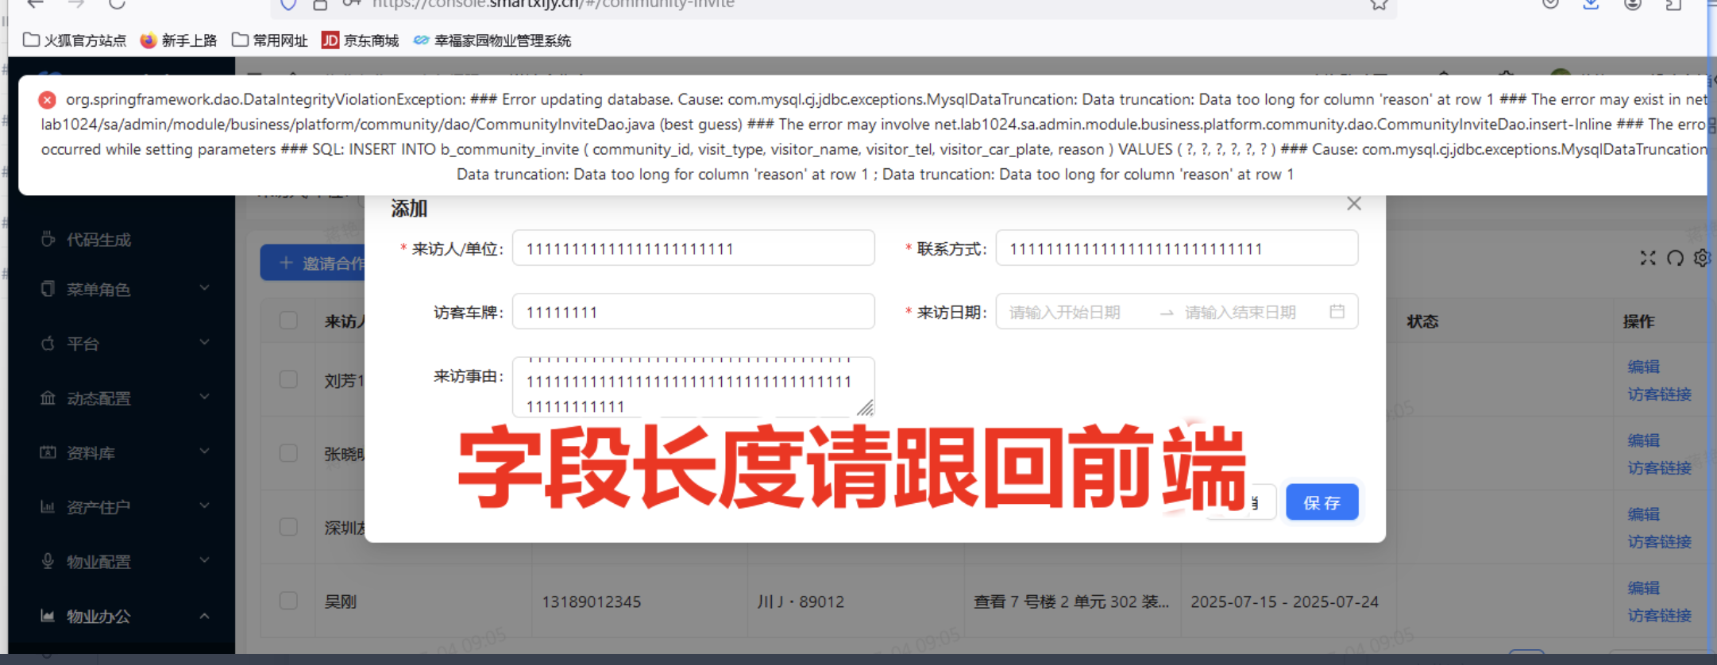Screen dimensions: 1717x665
Task: Click the 状态 column header
Action: [1422, 321]
